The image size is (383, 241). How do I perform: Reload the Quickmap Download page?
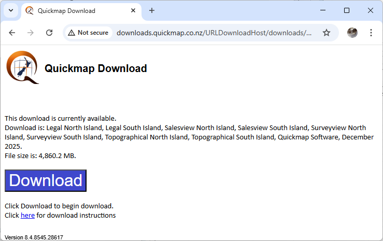(49, 33)
